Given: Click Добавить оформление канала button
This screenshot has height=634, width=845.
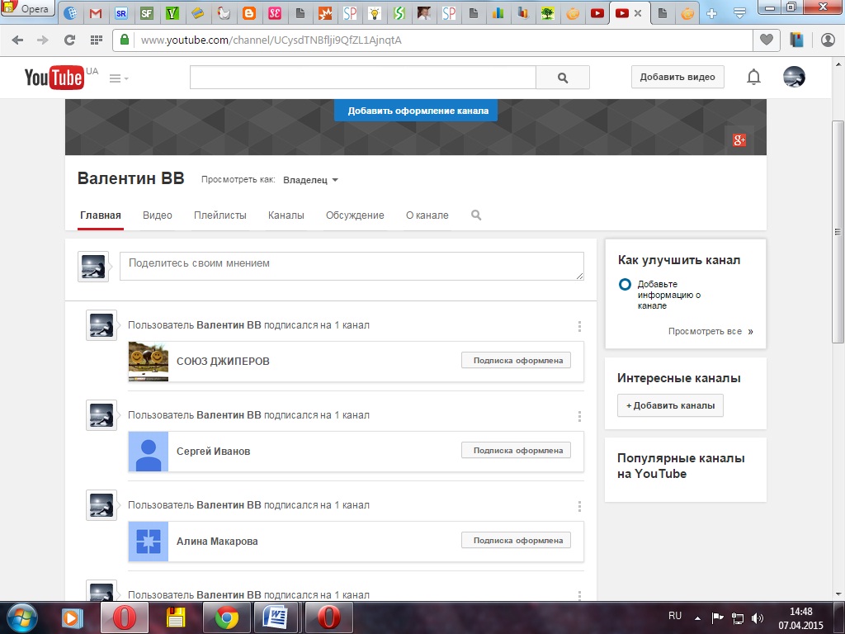Looking at the screenshot, I should pyautogui.click(x=416, y=111).
